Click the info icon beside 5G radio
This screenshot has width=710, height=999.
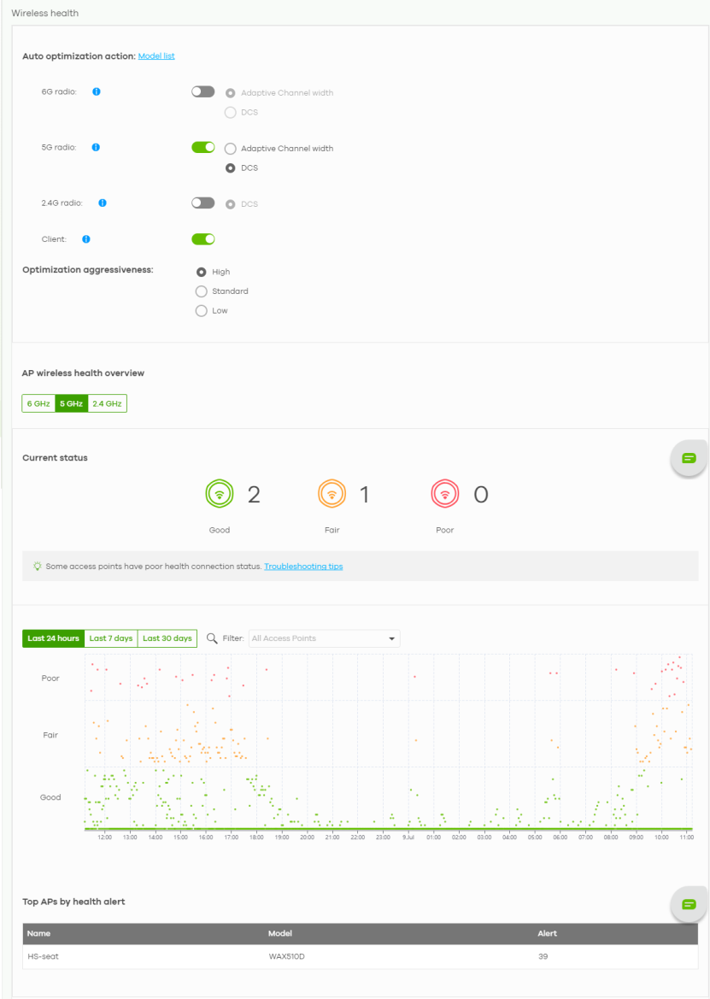tap(96, 147)
